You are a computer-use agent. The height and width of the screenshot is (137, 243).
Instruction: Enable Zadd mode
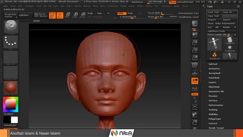tap(121, 13)
